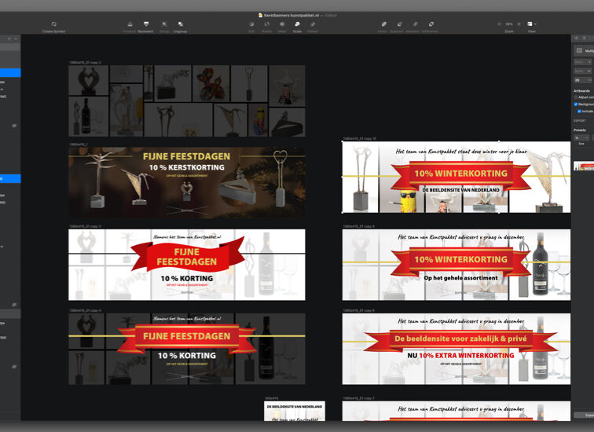This screenshot has height=432, width=594.
Task: Open the 1x export size preset dropdown
Action: [x=582, y=137]
